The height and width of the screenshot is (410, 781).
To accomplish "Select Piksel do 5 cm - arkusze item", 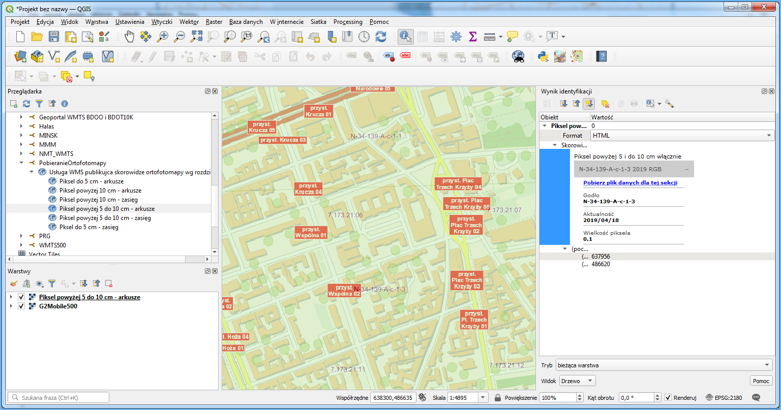I will pyautogui.click(x=91, y=181).
